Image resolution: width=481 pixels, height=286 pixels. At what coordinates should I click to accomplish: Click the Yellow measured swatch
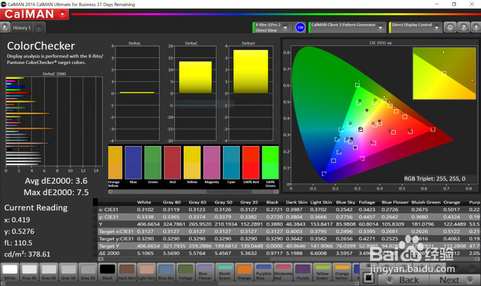(x=192, y=162)
